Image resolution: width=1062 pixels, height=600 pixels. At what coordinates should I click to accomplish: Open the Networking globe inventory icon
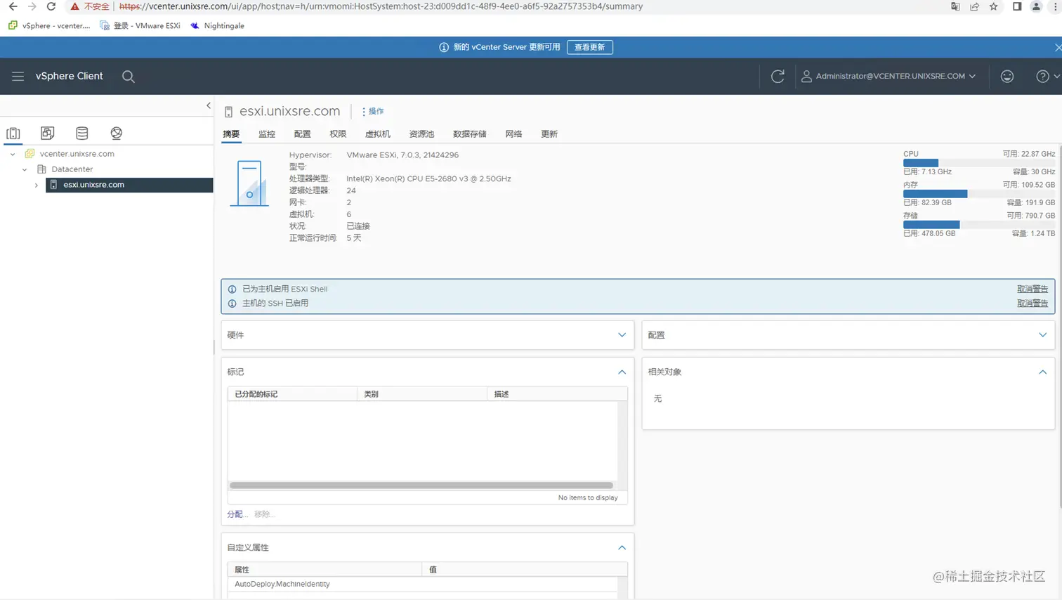click(116, 133)
